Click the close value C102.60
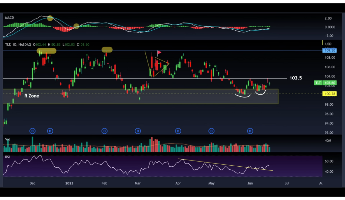 (x=83, y=44)
